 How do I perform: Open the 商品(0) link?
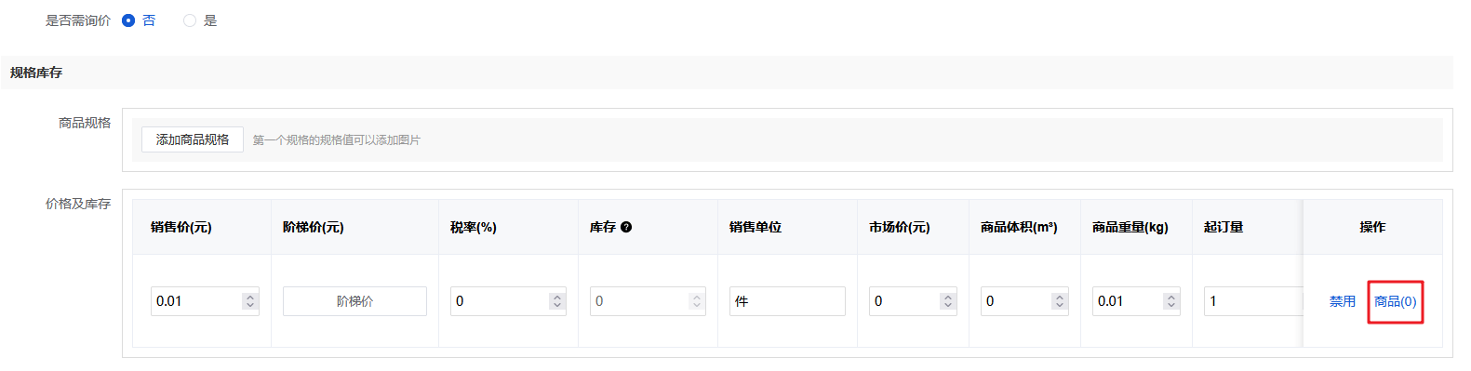(1395, 301)
